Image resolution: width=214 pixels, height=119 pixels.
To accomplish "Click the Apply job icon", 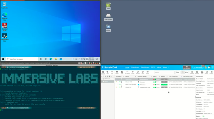I will click(122, 72).
